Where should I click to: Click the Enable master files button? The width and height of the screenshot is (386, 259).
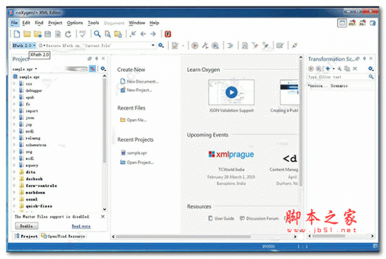click(x=26, y=226)
